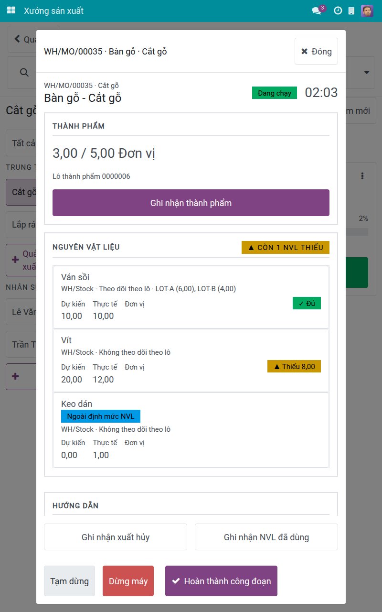Click the clock activities icon

tap(338, 11)
